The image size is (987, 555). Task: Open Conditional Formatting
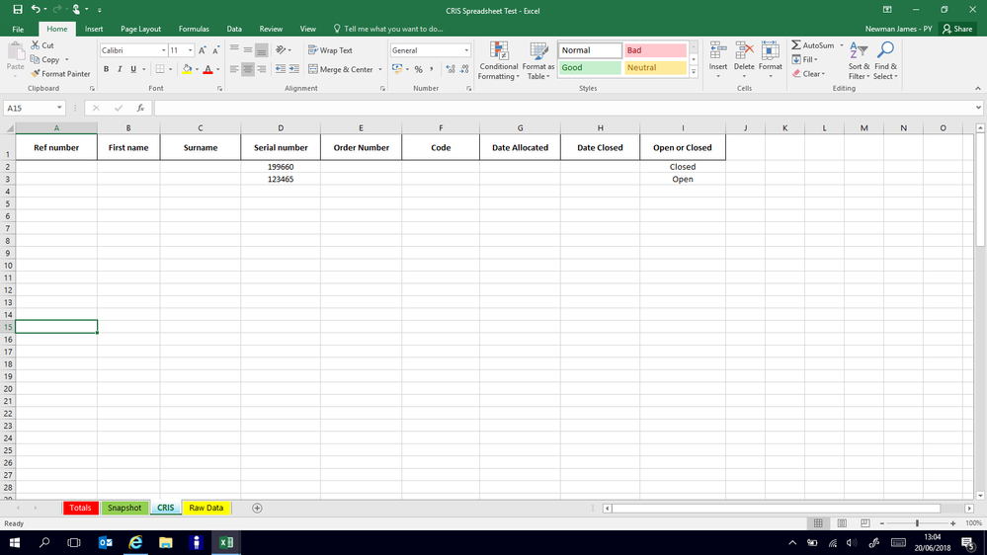coord(499,61)
